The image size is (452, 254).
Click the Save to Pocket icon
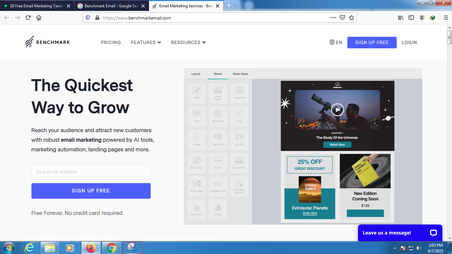pos(342,18)
